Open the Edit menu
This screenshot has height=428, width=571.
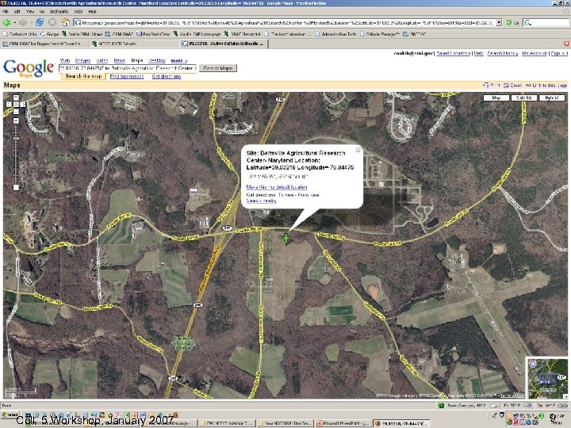click(17, 12)
